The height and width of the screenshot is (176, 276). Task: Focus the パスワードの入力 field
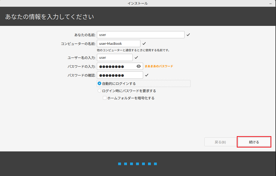[120, 66]
